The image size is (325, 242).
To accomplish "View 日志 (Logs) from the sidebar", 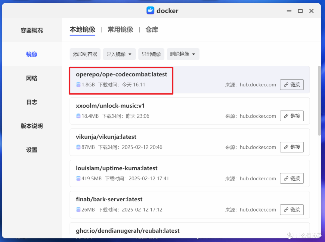I will [x=32, y=102].
